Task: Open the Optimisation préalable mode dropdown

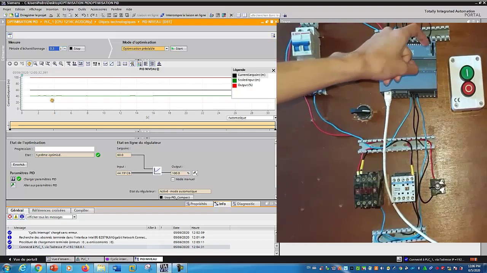Action: tap(167, 49)
